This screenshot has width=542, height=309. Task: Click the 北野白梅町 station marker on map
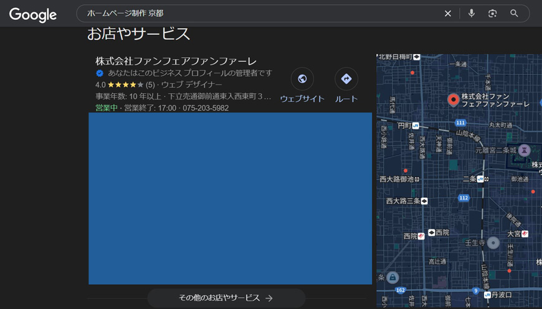[417, 57]
